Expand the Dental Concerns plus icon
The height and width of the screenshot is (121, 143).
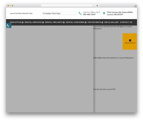coord(86,22)
